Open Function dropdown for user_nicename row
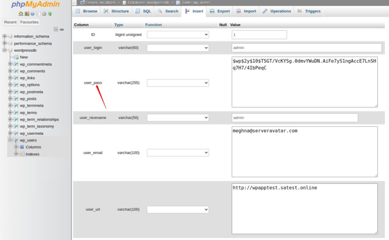 click(178, 117)
